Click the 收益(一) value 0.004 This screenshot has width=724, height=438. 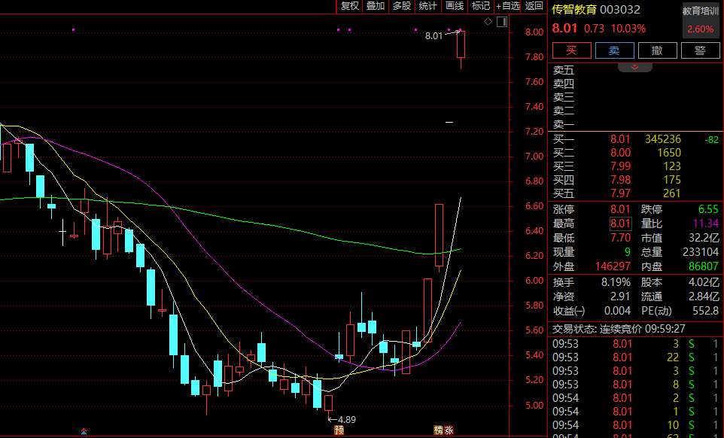click(x=617, y=311)
